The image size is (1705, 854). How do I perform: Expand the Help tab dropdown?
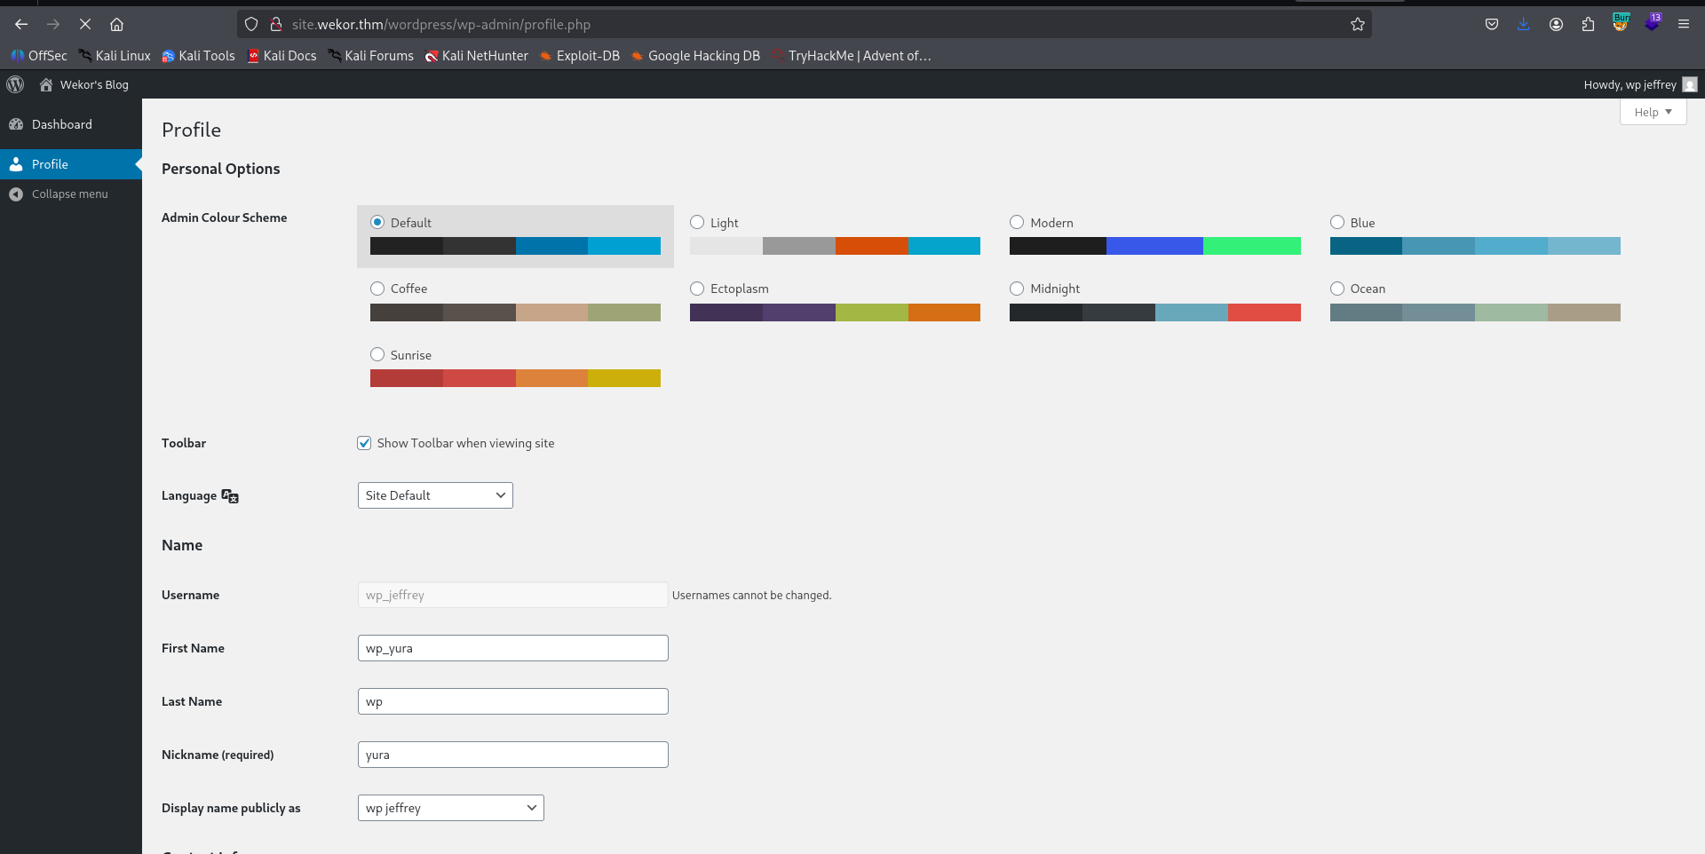point(1652,112)
